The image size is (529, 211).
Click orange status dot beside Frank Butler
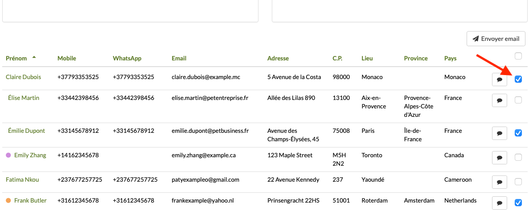coord(8,200)
